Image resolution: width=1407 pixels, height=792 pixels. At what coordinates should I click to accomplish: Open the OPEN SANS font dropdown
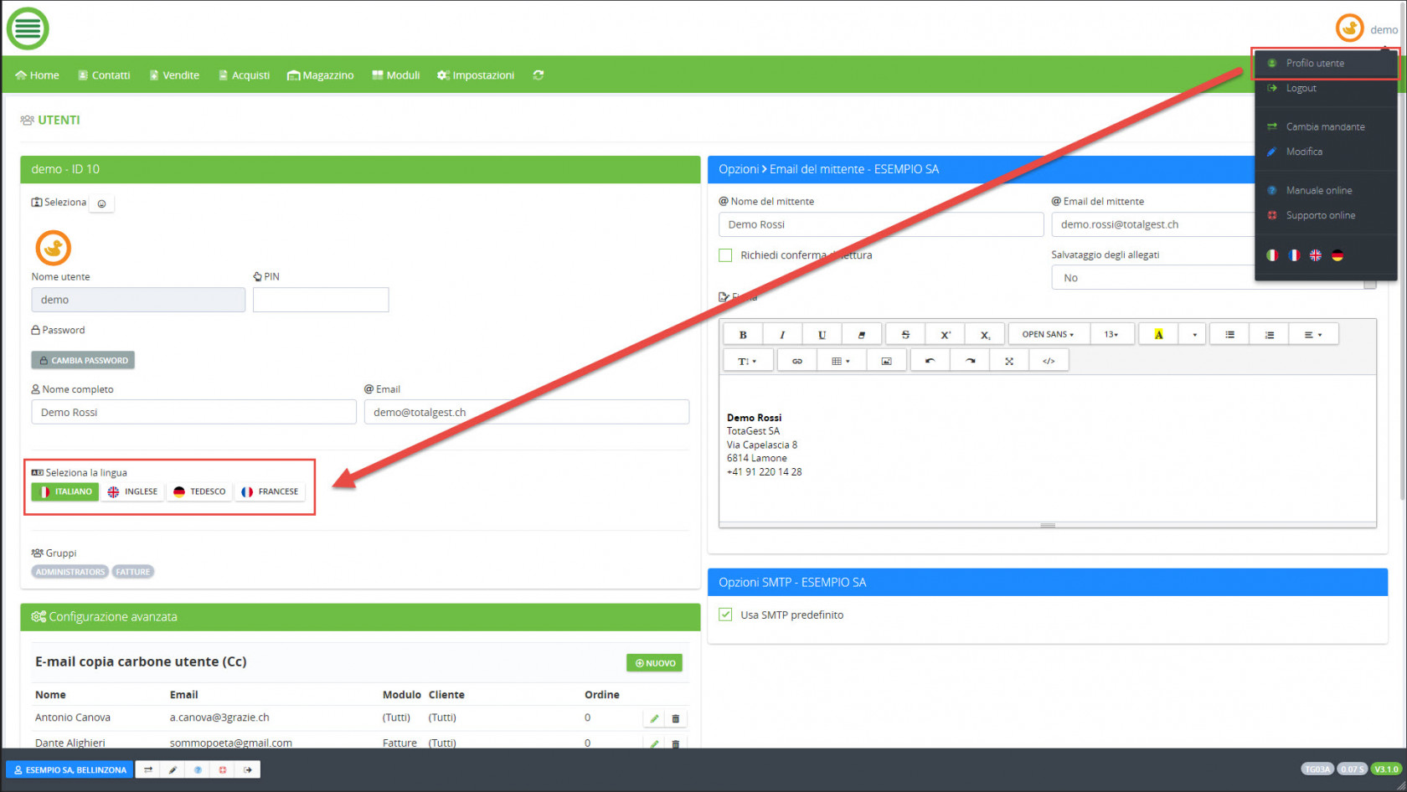(1047, 335)
